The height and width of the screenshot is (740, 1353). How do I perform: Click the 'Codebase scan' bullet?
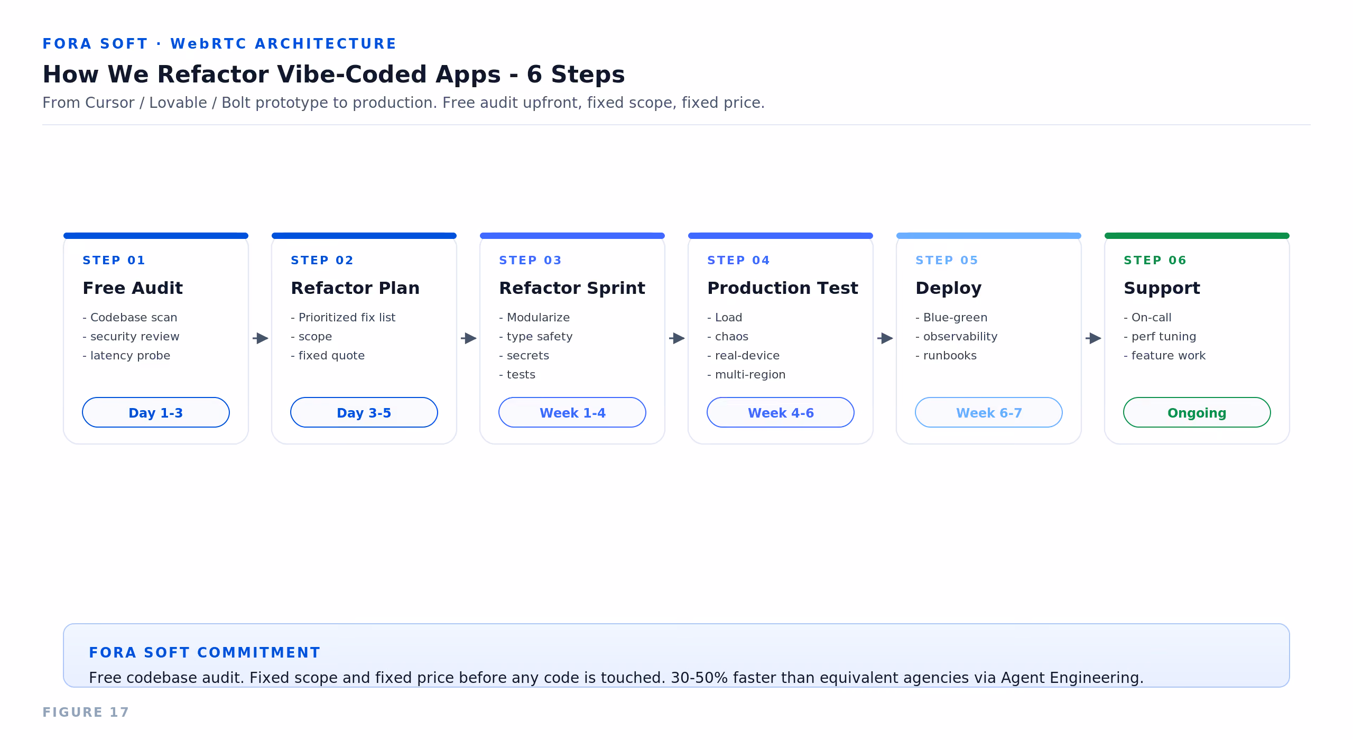click(130, 317)
